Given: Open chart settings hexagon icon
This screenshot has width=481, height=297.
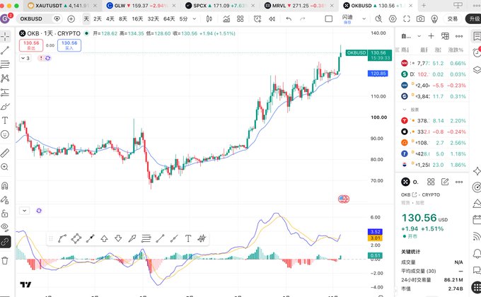Looking at the screenshot, I should coord(393,19).
